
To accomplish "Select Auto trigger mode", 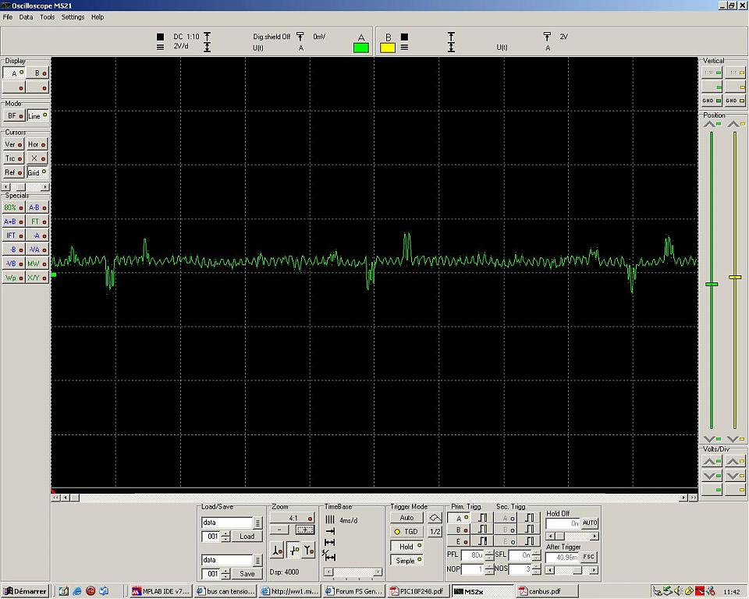I will (406, 518).
